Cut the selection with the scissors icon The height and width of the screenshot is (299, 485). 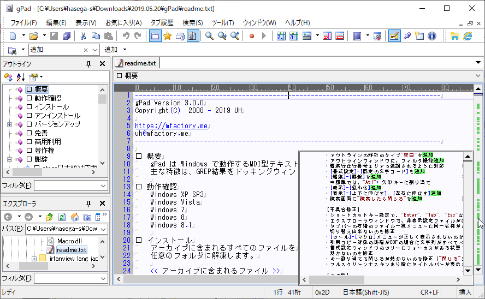pos(83,36)
